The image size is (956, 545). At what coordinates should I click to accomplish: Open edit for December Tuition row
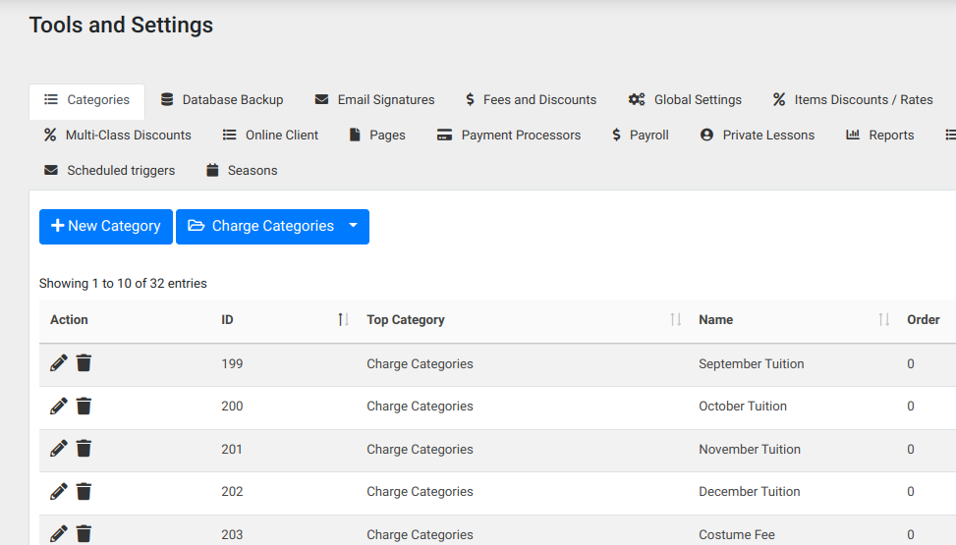tap(59, 491)
